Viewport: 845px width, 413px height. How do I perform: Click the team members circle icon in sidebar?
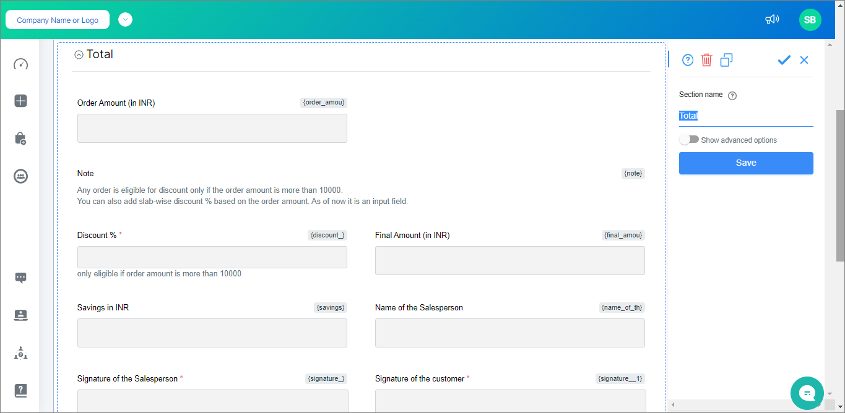(20, 176)
